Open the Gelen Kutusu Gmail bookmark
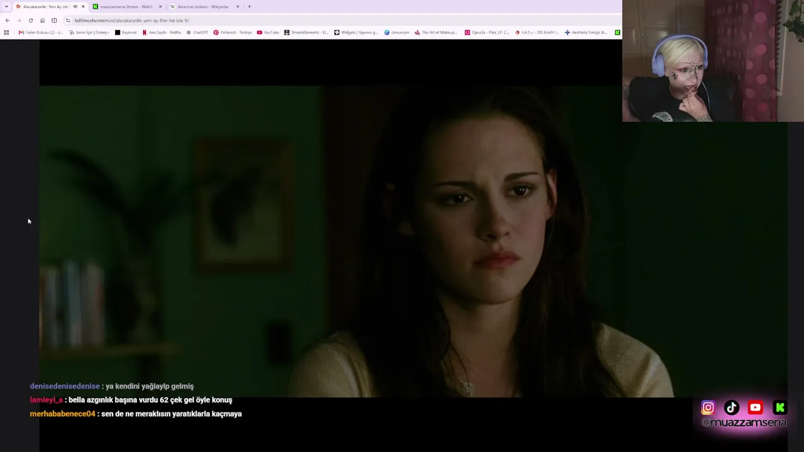804x452 pixels. coord(41,32)
